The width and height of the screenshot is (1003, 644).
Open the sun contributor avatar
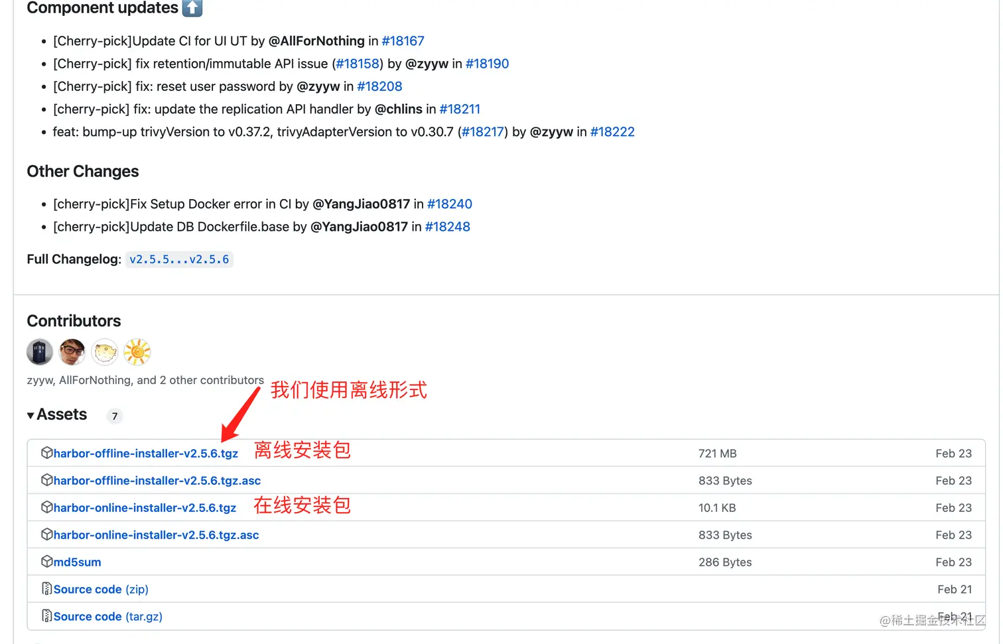[x=137, y=352]
